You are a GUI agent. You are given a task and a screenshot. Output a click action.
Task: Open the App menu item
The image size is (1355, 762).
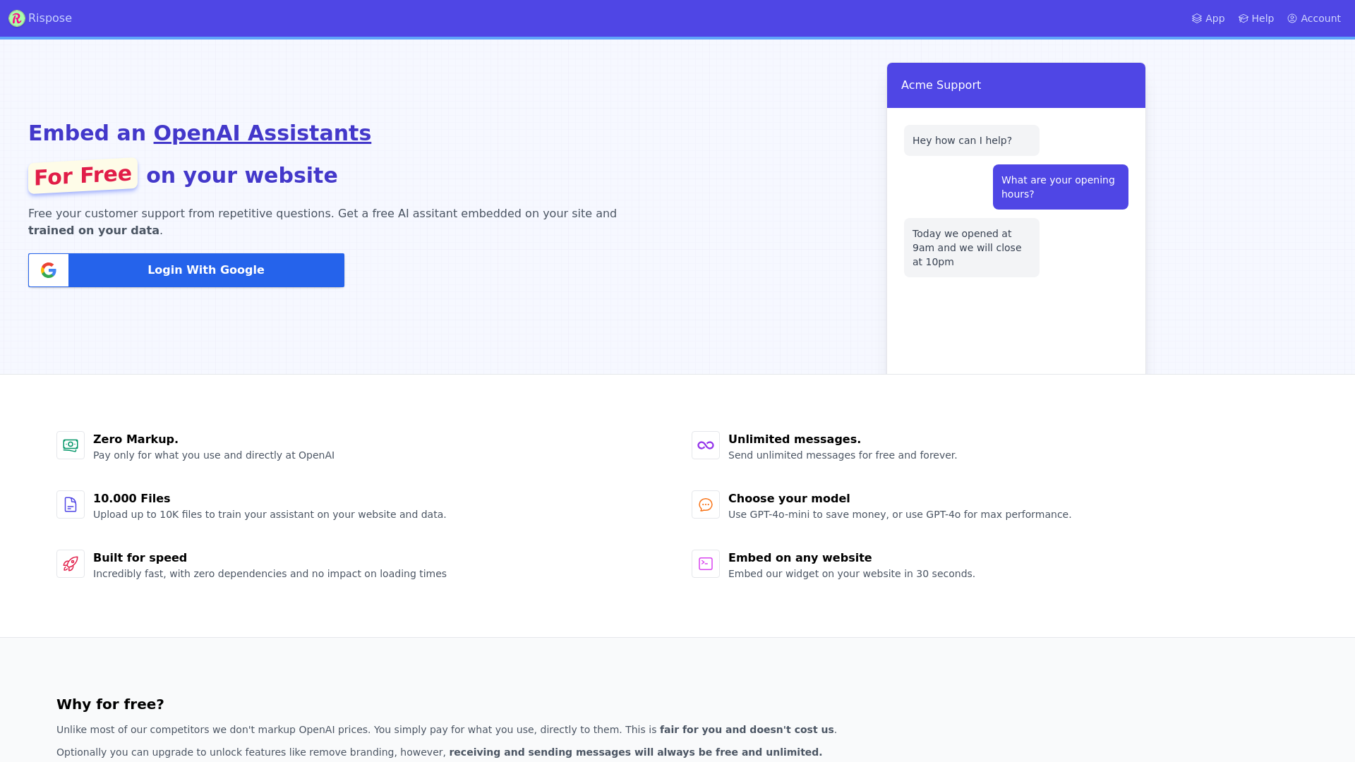coord(1208,18)
